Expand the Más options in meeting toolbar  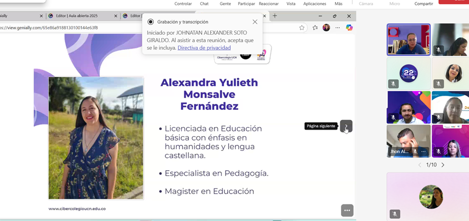point(338,4)
